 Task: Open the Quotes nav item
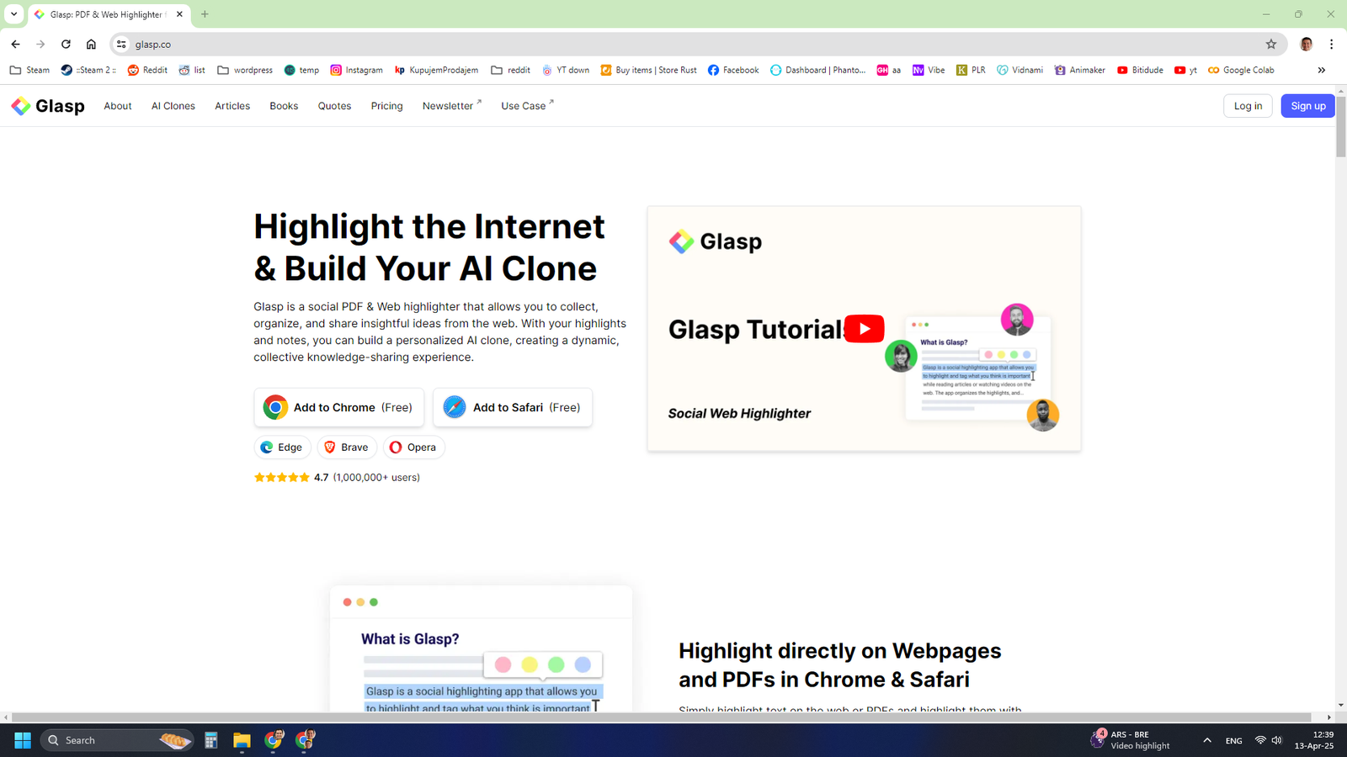334,106
